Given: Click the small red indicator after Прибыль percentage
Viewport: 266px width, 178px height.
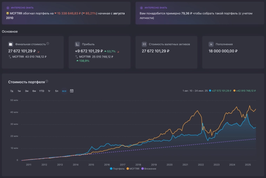Looking at the screenshot, I should click(x=118, y=52).
